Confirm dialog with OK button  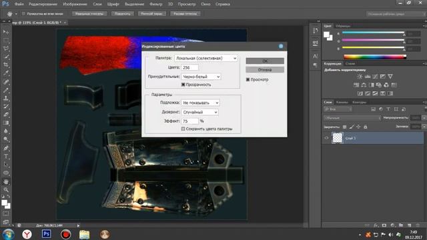(265, 61)
